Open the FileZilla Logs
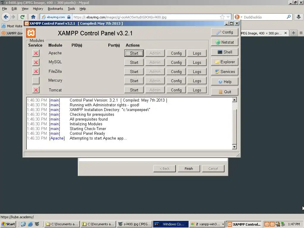This screenshot has width=304, height=228. tap(197, 72)
